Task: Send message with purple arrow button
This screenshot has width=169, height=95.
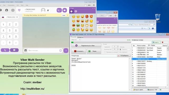Action: (66, 50)
